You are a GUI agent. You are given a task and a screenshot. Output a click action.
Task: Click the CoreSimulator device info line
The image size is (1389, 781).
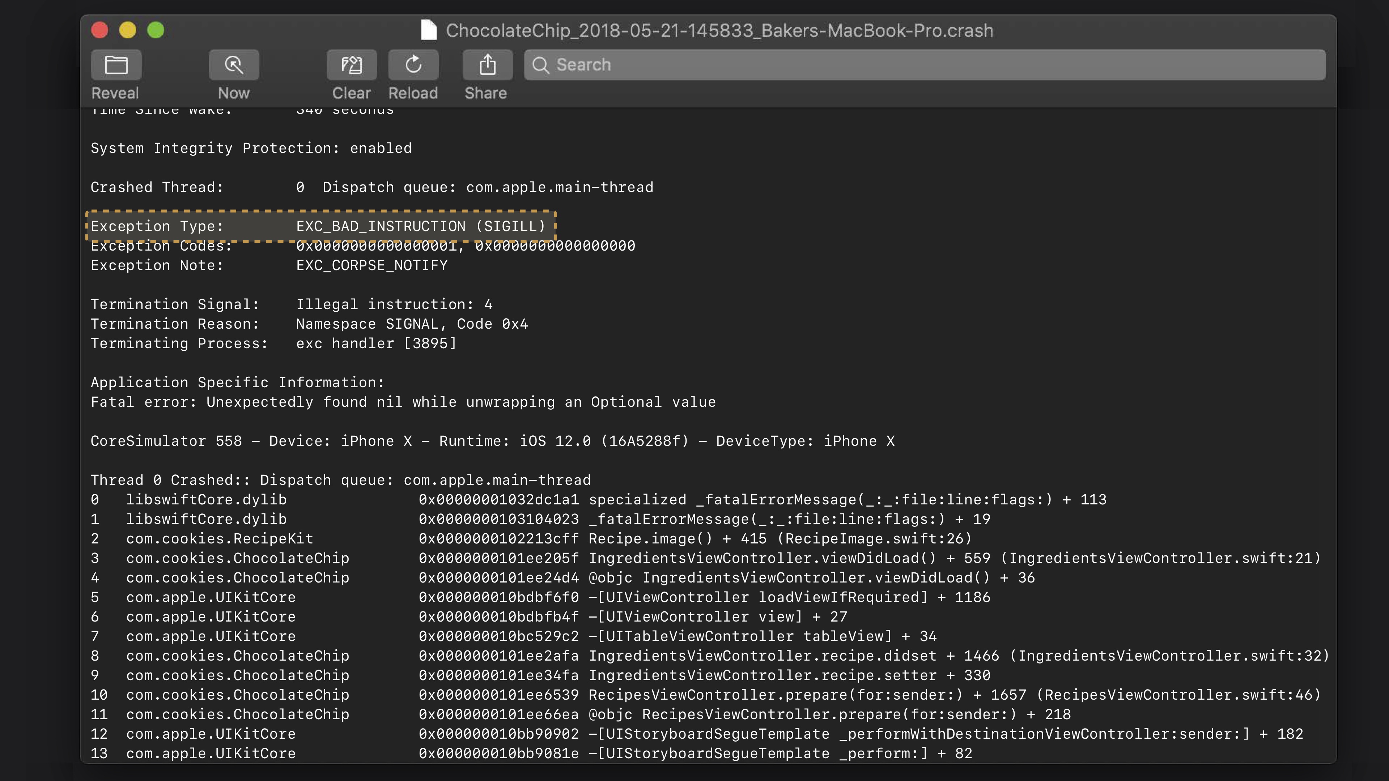pyautogui.click(x=492, y=441)
